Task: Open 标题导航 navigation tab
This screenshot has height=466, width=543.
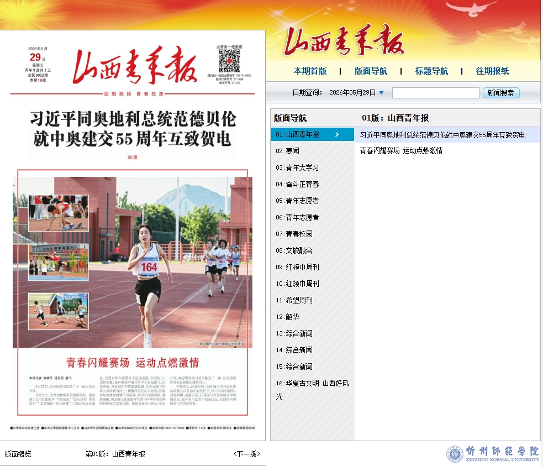Action: [431, 71]
